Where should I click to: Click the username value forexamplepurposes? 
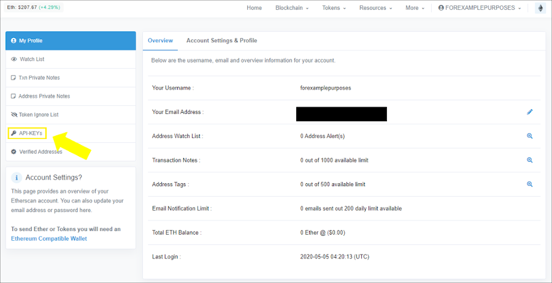click(x=326, y=88)
